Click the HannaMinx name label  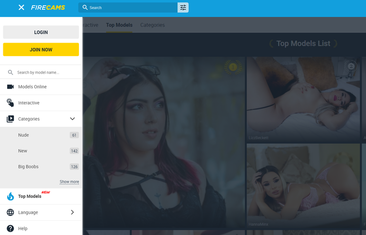tap(258, 224)
